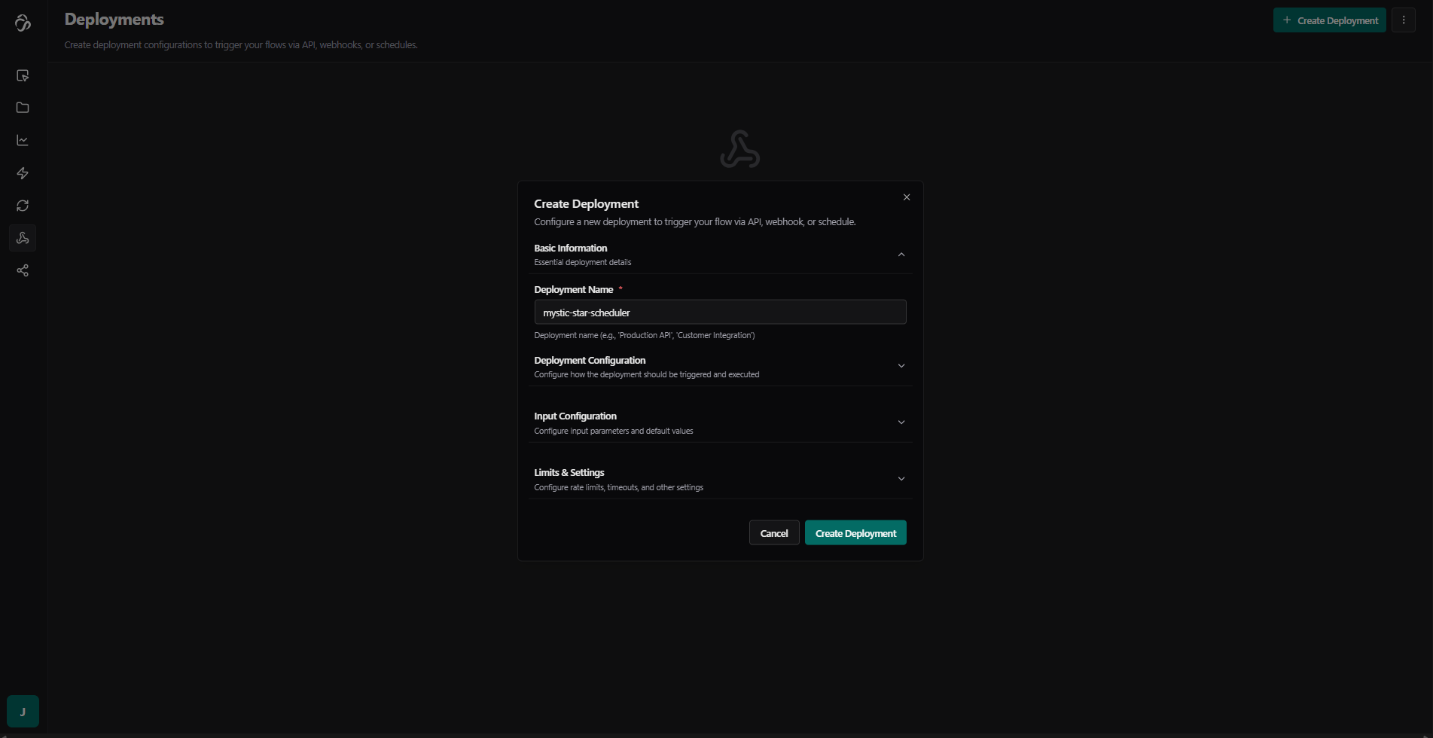Click the refresh arrows sidebar icon
1433x738 pixels.
pyautogui.click(x=23, y=206)
